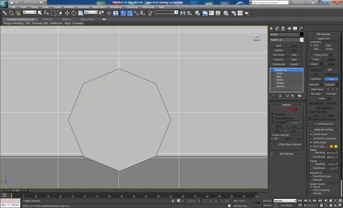343x208 pixels.
Task: Select the Face constraint radio button
Action: [311, 49]
